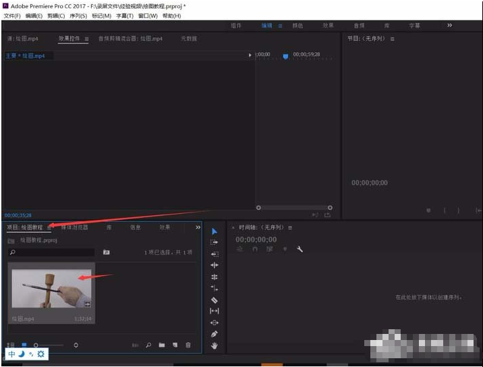
Task: Switch to the 媒体浏览器 tab
Action: pyautogui.click(x=76, y=227)
